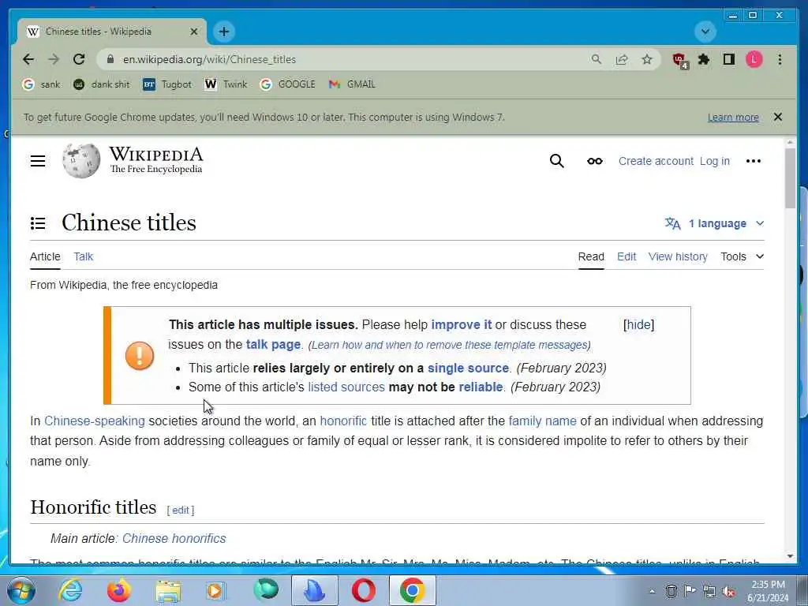
Task: Expand the Tools dropdown
Action: 742,256
